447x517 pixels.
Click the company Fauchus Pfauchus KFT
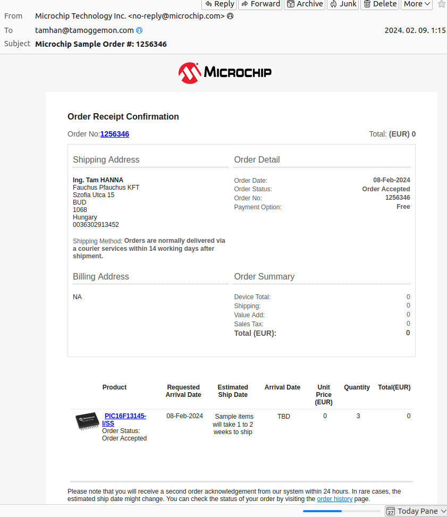click(106, 187)
